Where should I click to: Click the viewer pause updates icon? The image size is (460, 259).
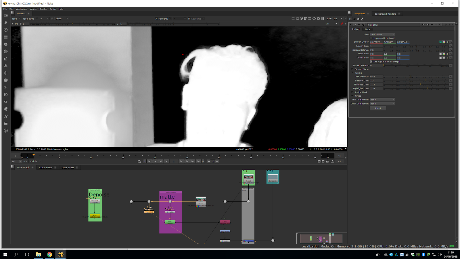tap(323, 19)
